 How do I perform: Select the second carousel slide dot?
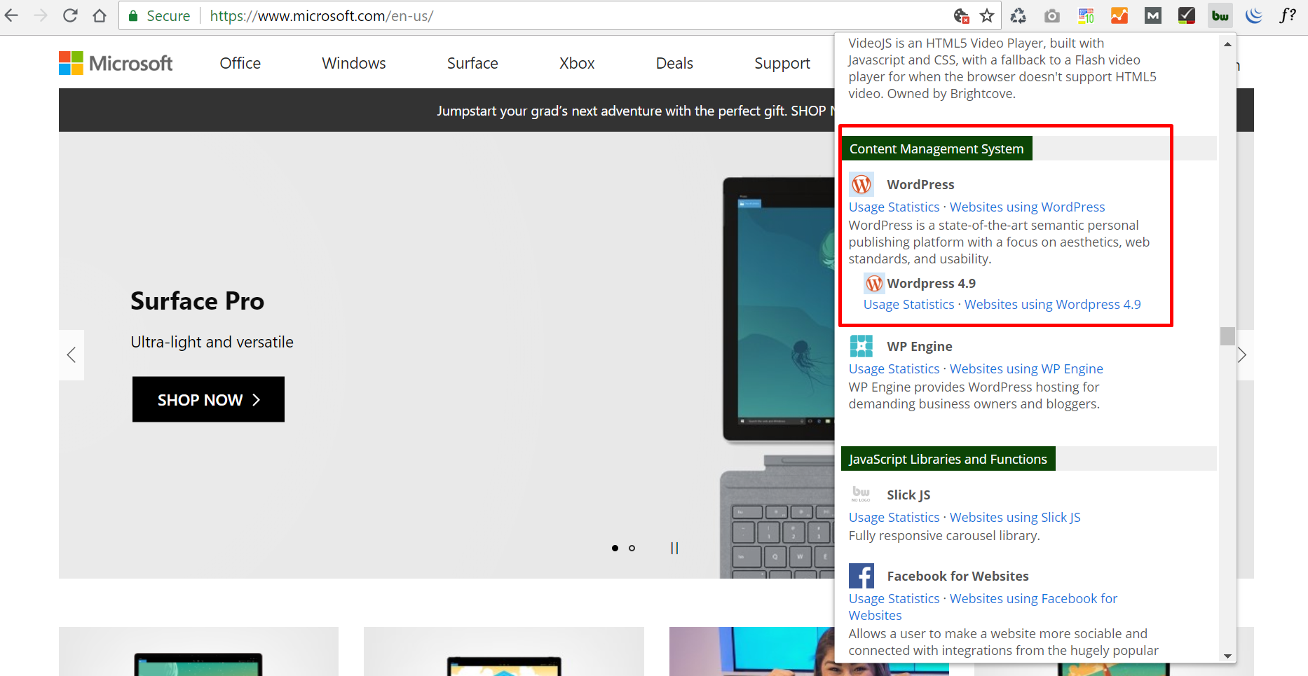632,548
